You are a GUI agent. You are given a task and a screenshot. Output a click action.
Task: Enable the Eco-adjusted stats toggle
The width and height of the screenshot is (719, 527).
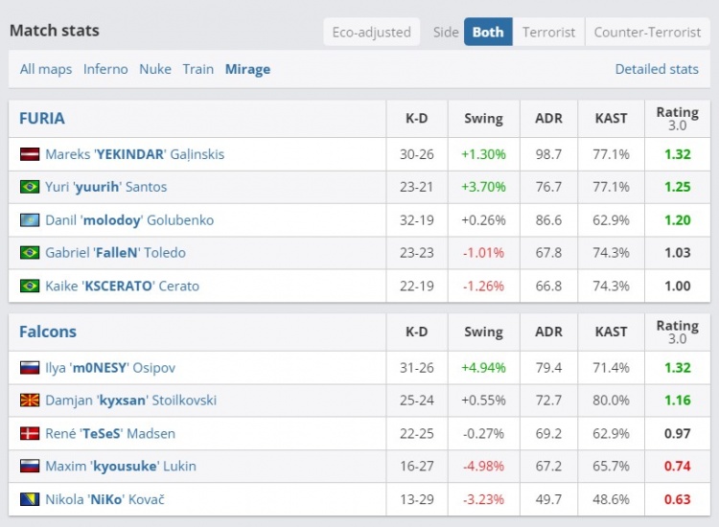[x=371, y=32]
